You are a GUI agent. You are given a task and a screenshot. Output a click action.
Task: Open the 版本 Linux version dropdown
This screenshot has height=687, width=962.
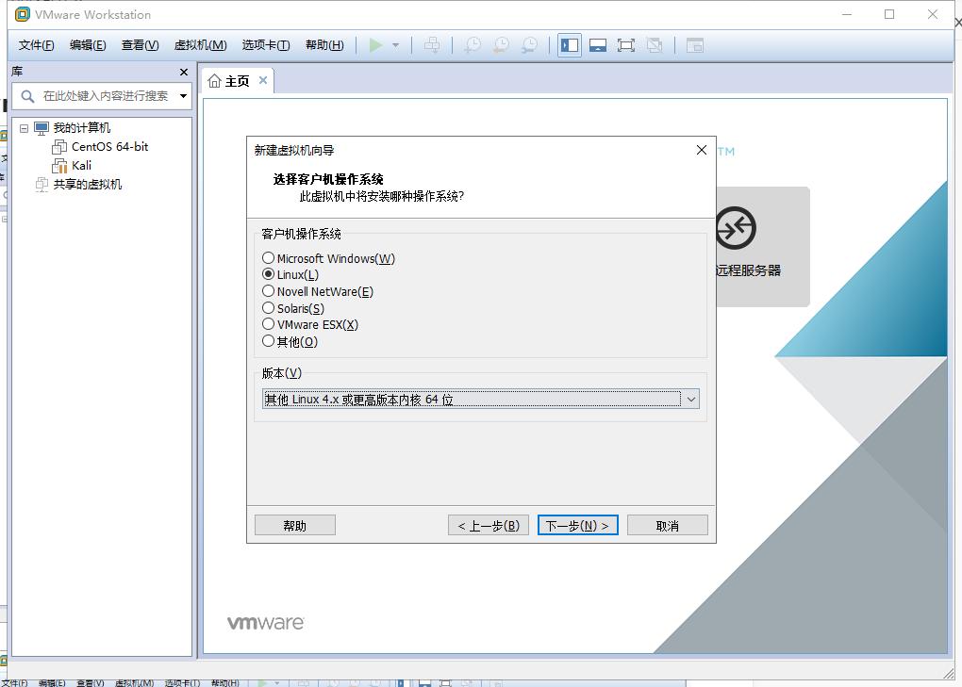coord(481,400)
